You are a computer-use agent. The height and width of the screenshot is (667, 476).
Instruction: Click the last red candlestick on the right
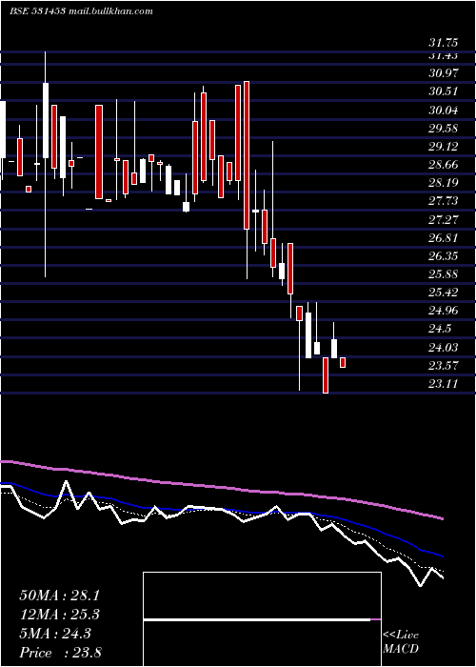pos(343,362)
